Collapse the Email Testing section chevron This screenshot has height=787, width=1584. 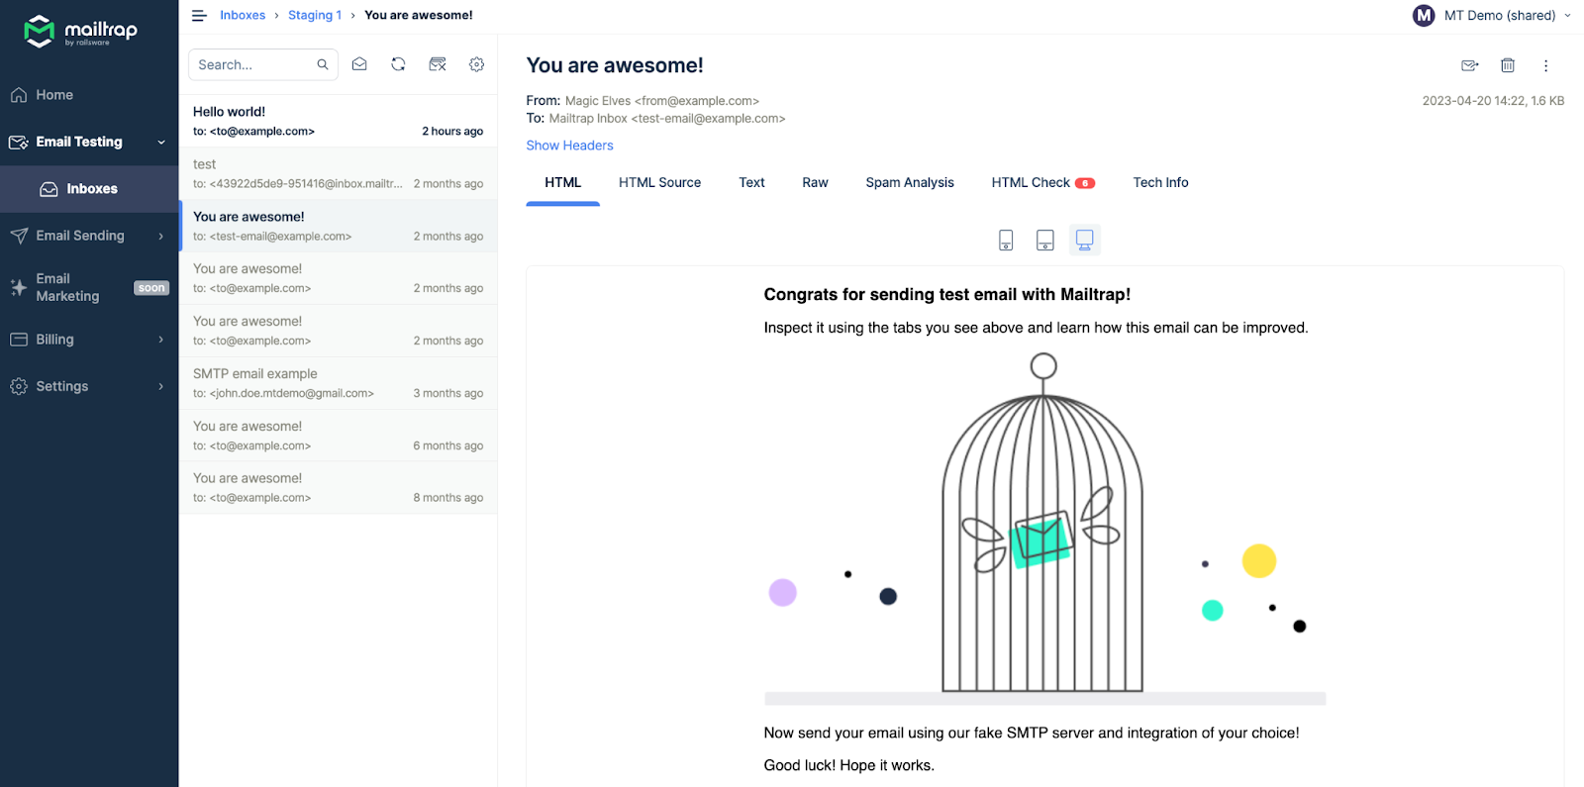(161, 143)
